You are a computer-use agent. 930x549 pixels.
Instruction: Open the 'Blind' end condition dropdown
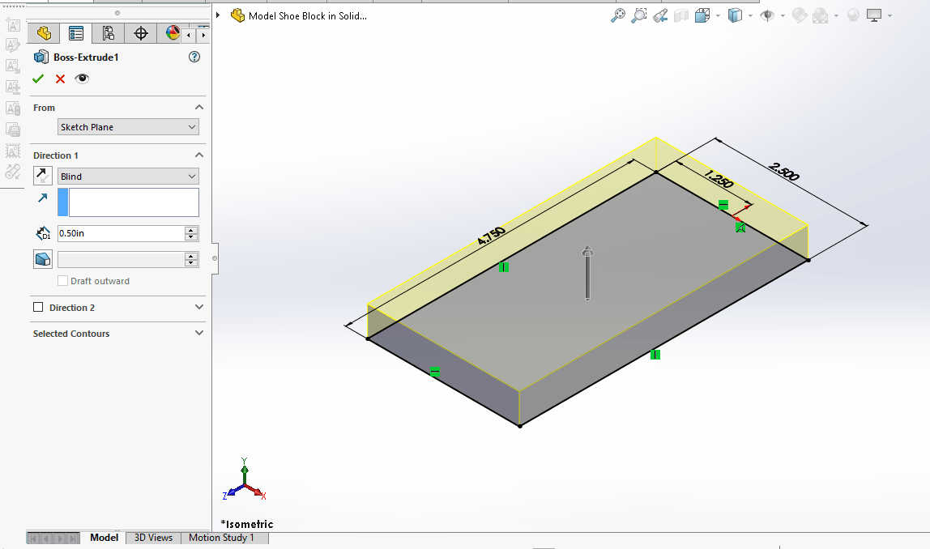(x=128, y=177)
